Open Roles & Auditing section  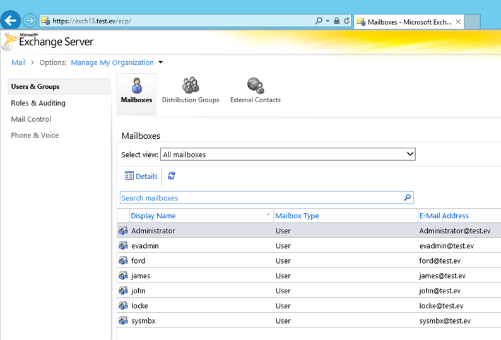pos(38,103)
